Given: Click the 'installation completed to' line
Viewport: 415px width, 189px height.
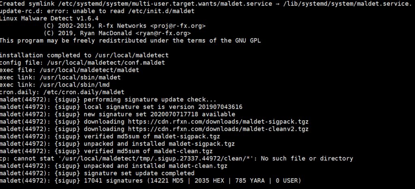Looking at the screenshot, I should point(84,55).
